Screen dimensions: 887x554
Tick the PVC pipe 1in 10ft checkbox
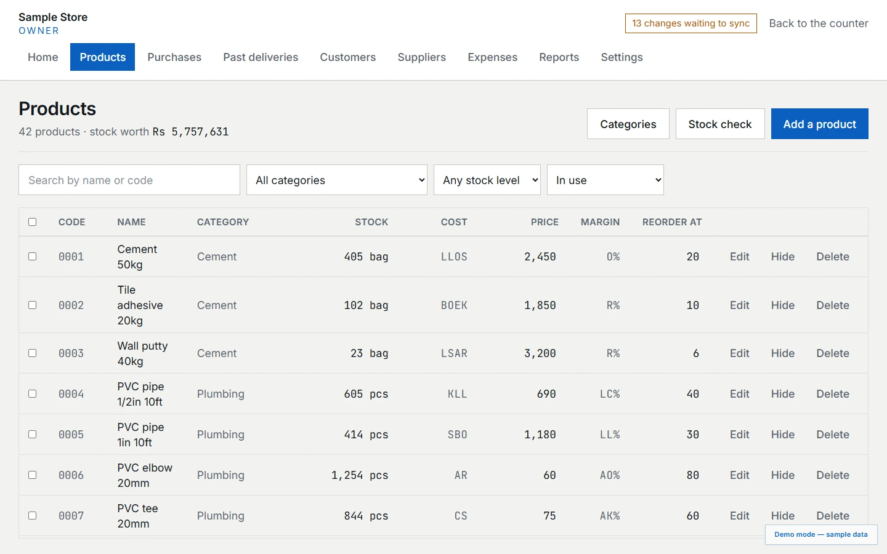(33, 435)
